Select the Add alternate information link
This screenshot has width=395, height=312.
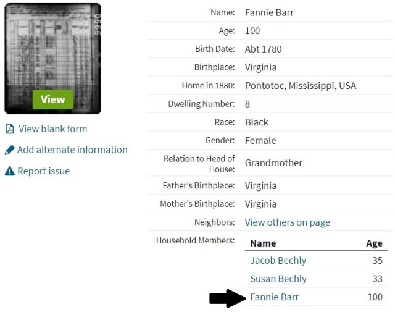coord(72,150)
